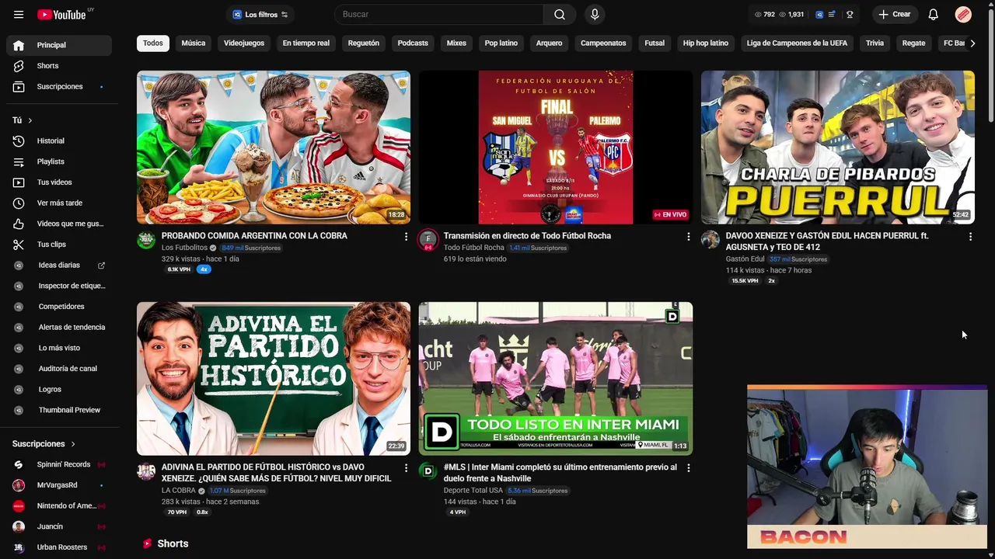This screenshot has width=995, height=559.
Task: Open Gastón Edul channel link
Action: pos(745,259)
